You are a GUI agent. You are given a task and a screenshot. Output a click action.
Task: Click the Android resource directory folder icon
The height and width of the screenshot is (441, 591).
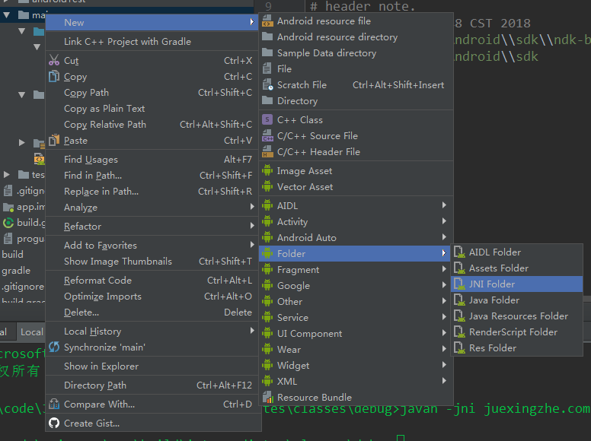267,36
